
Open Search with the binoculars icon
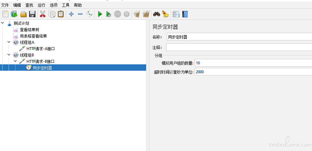(157, 14)
